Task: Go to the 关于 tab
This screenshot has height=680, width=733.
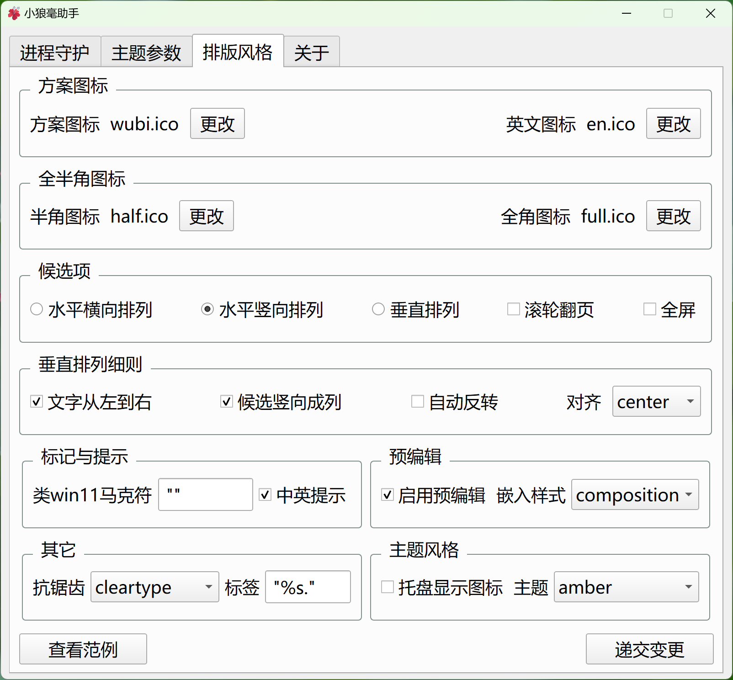Action: (x=311, y=53)
